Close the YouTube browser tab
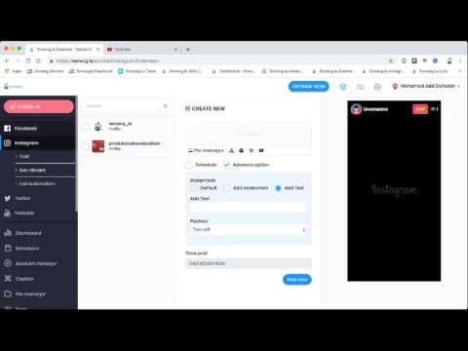468x351 pixels. (175, 50)
